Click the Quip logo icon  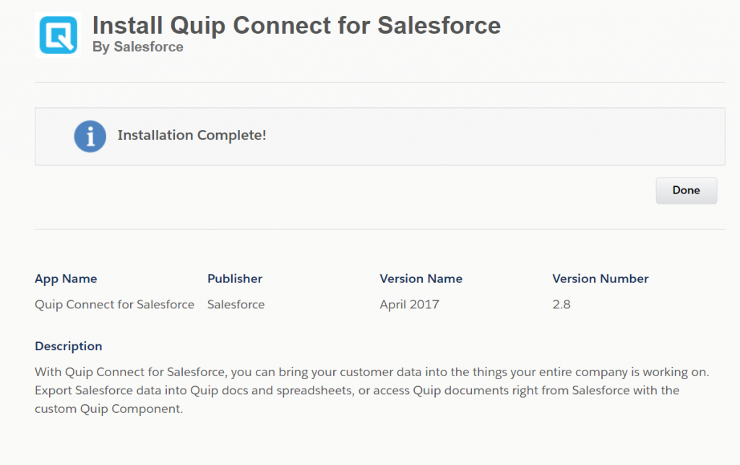[58, 35]
